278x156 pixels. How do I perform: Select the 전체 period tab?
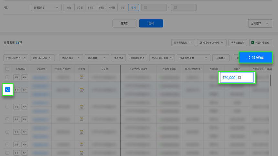pyautogui.click(x=134, y=7)
